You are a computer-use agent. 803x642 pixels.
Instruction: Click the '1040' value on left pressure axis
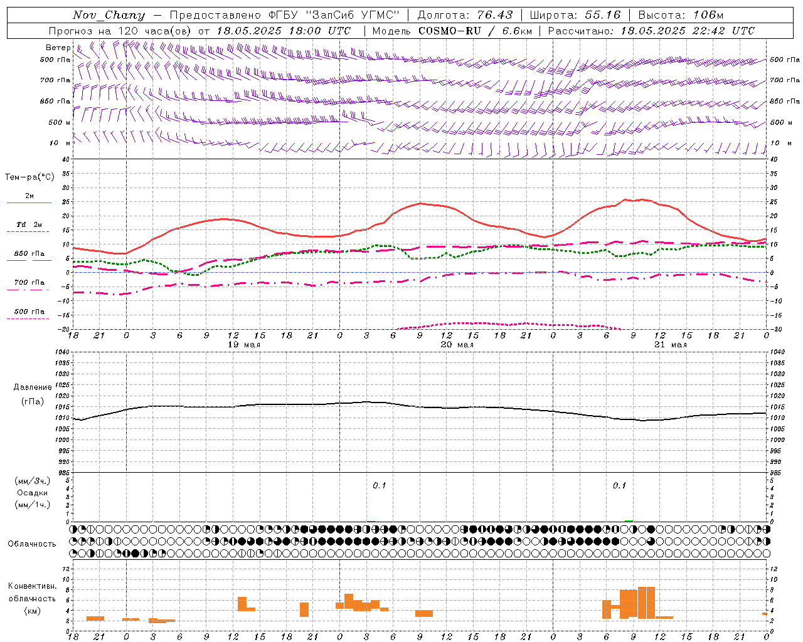(62, 352)
